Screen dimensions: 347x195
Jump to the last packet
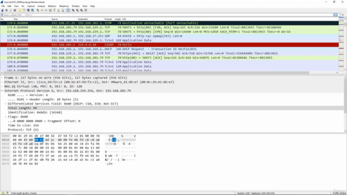[x=59, y=10]
